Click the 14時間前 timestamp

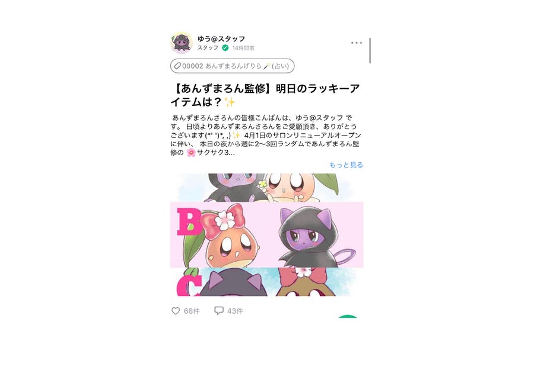coord(243,48)
